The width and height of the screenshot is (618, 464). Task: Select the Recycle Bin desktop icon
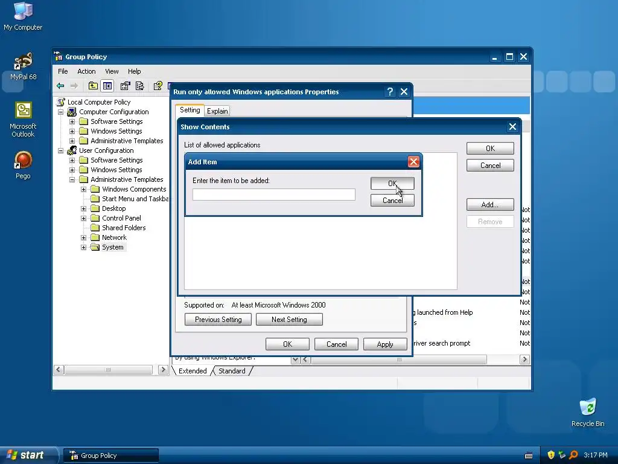click(x=588, y=412)
